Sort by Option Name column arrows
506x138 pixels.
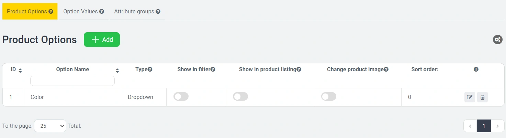point(117,71)
